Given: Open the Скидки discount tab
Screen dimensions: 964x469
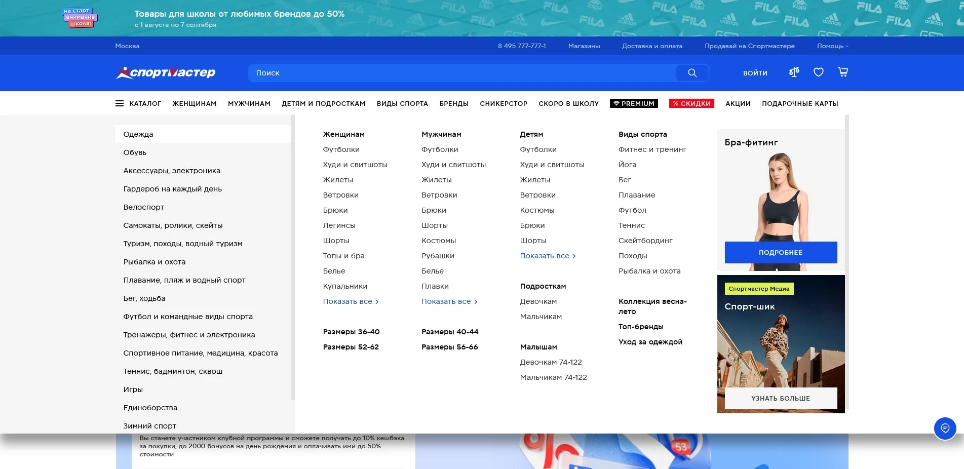Looking at the screenshot, I should point(691,103).
